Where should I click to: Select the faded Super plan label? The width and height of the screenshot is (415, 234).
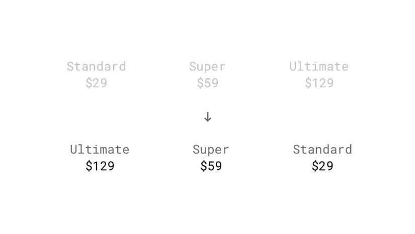(x=207, y=66)
